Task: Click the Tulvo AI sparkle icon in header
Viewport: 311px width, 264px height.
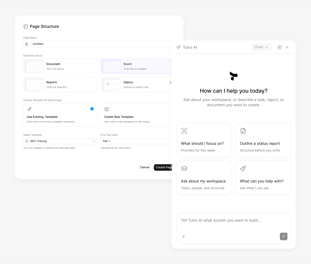Action: coord(178,47)
